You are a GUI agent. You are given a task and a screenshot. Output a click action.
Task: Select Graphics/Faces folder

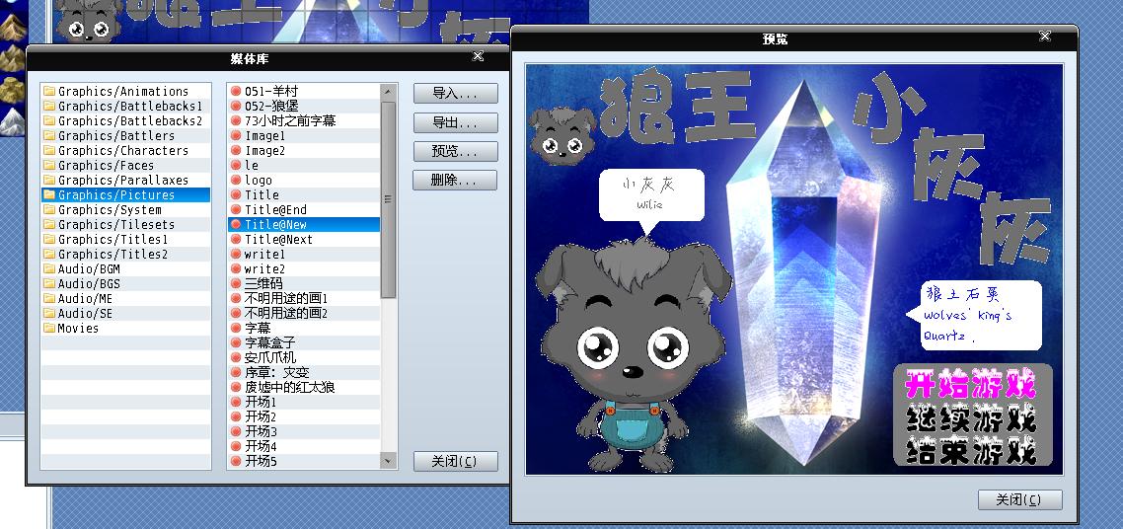[x=125, y=166]
